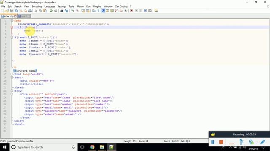Open the Function List panel icon

point(116,11)
